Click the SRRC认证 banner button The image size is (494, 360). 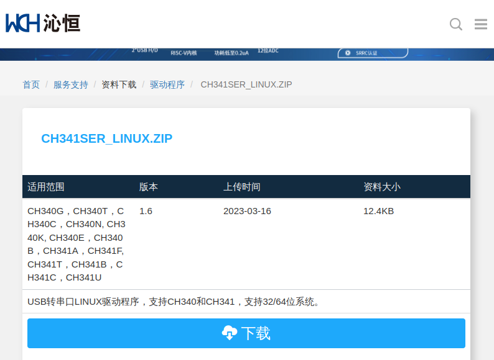(x=373, y=53)
